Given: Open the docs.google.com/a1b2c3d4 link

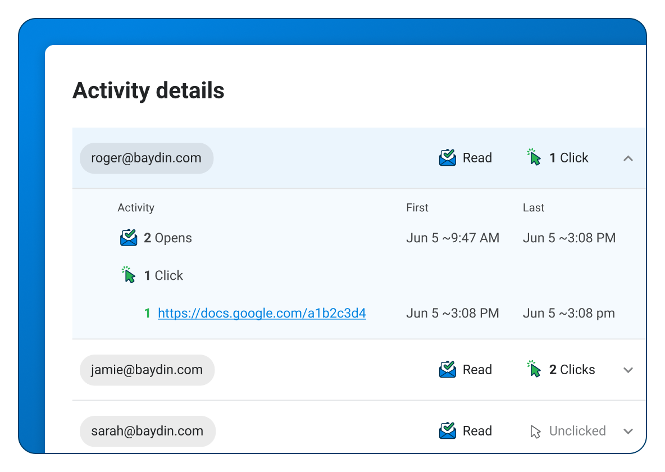Looking at the screenshot, I should (262, 314).
